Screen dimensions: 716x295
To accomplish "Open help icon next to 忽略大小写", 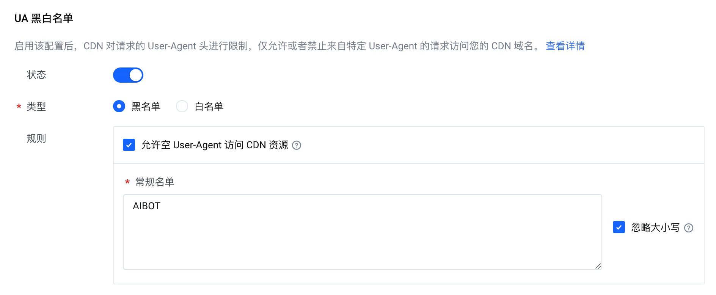I will 689,228.
